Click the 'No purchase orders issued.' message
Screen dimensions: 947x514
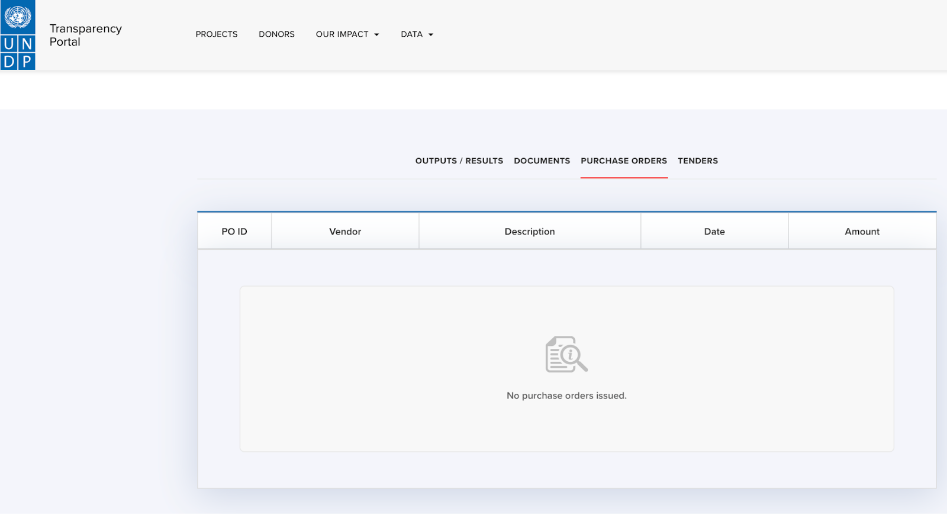tap(566, 396)
